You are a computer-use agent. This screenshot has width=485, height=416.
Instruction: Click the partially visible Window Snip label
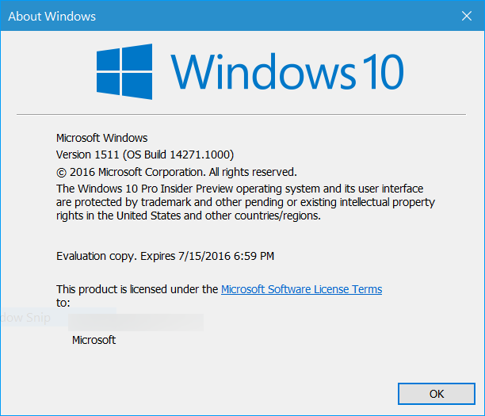(x=26, y=318)
